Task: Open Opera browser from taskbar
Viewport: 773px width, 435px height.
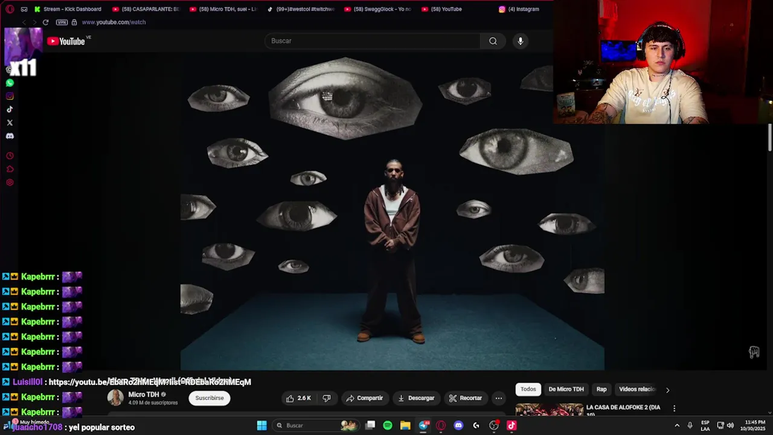Action: click(x=441, y=425)
